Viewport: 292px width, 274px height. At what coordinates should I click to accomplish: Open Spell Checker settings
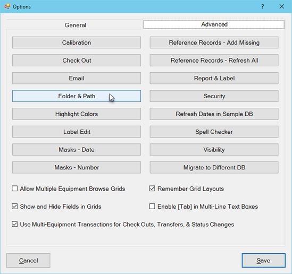coord(214,132)
